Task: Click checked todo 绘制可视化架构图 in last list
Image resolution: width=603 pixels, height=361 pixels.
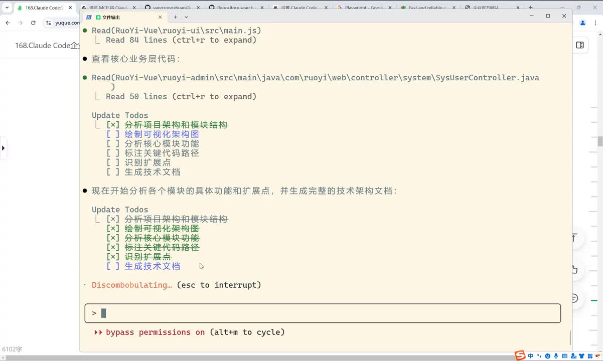Action: click(162, 229)
